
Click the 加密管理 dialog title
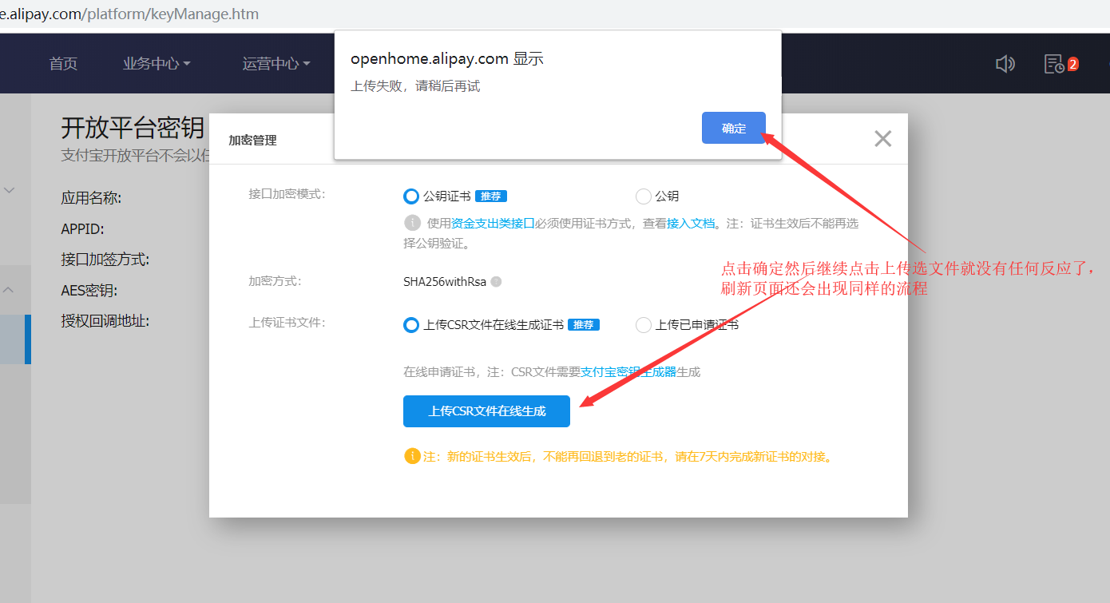pos(252,141)
